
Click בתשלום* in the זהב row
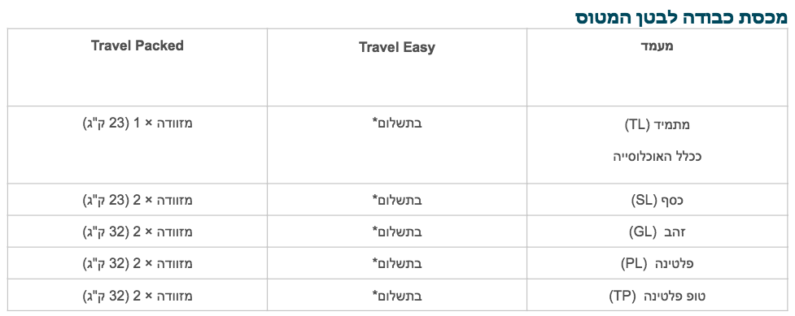tap(397, 232)
